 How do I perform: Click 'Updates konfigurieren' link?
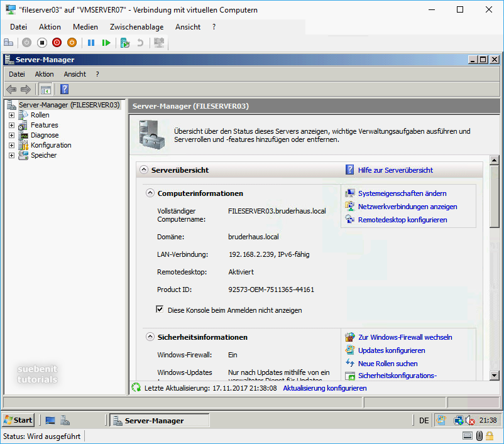point(392,350)
